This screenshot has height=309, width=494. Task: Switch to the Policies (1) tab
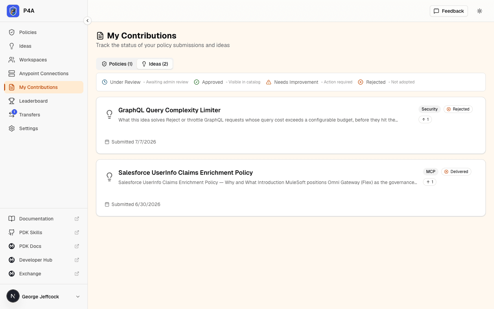click(117, 64)
